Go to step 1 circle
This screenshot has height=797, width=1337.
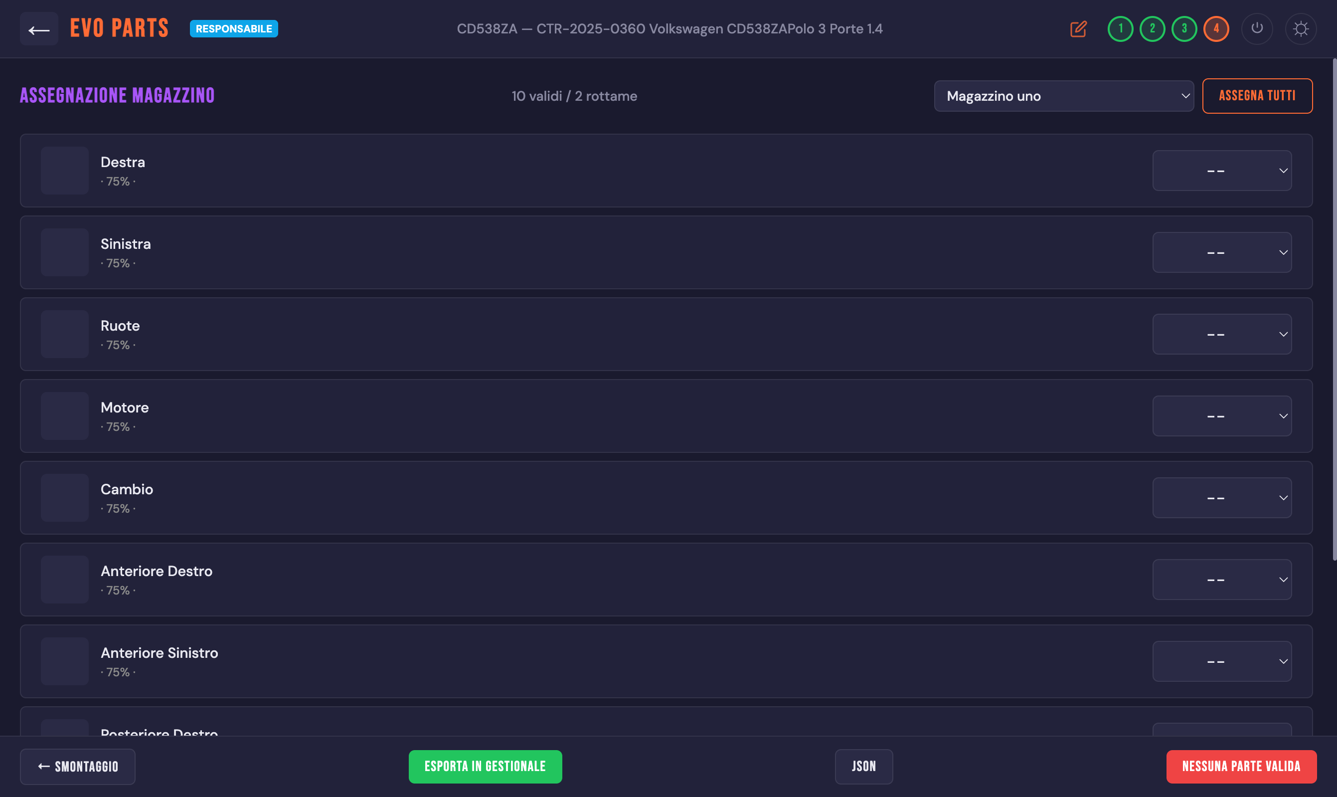click(x=1120, y=29)
